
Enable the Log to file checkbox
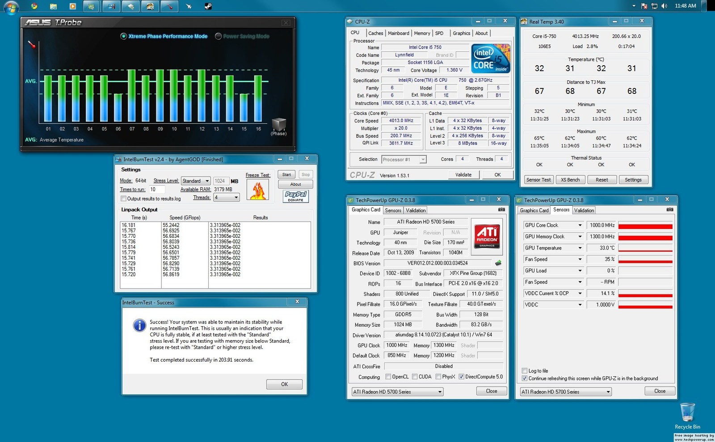[525, 370]
